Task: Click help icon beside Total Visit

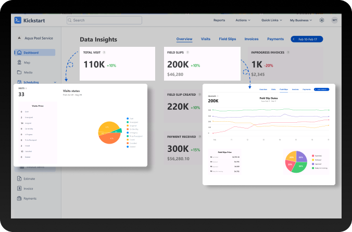Action: click(104, 53)
